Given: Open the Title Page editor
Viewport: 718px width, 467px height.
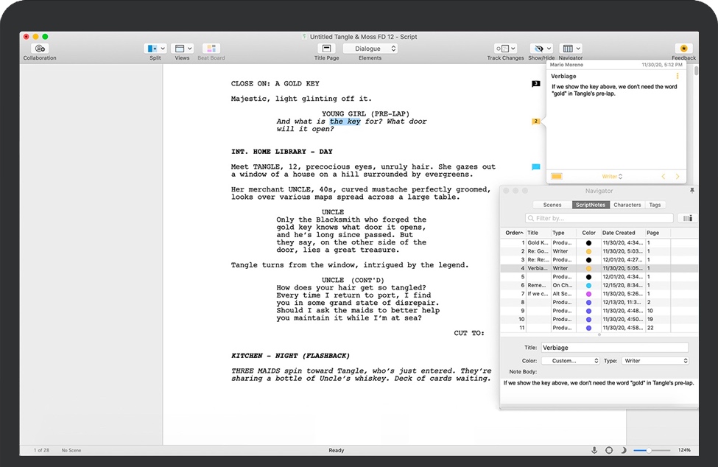Looking at the screenshot, I should [x=325, y=47].
